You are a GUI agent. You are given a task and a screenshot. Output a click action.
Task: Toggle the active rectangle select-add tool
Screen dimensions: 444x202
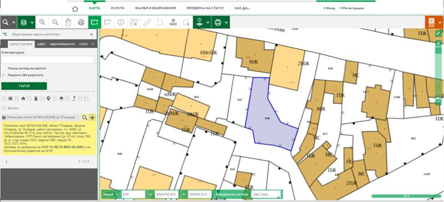[94, 22]
